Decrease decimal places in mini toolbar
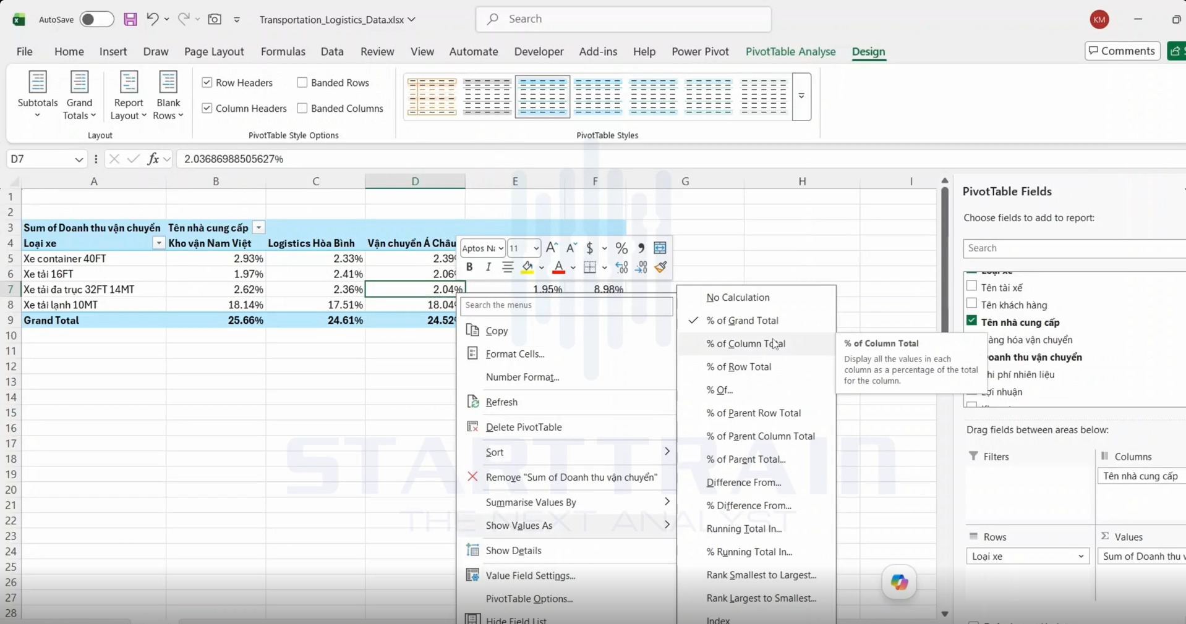 tap(641, 267)
